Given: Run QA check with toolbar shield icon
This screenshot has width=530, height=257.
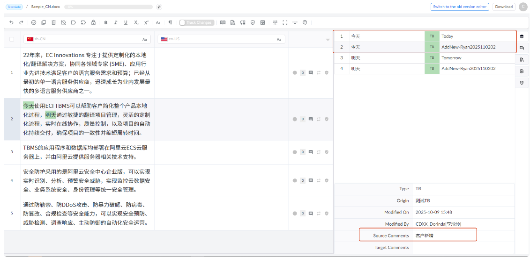Looking at the screenshot, I should 253,22.
